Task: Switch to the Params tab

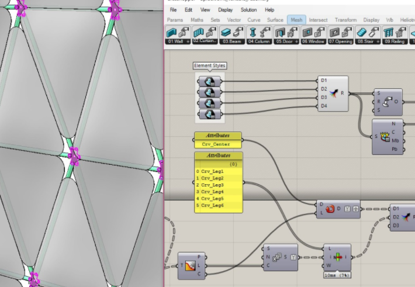Action: pos(175,20)
